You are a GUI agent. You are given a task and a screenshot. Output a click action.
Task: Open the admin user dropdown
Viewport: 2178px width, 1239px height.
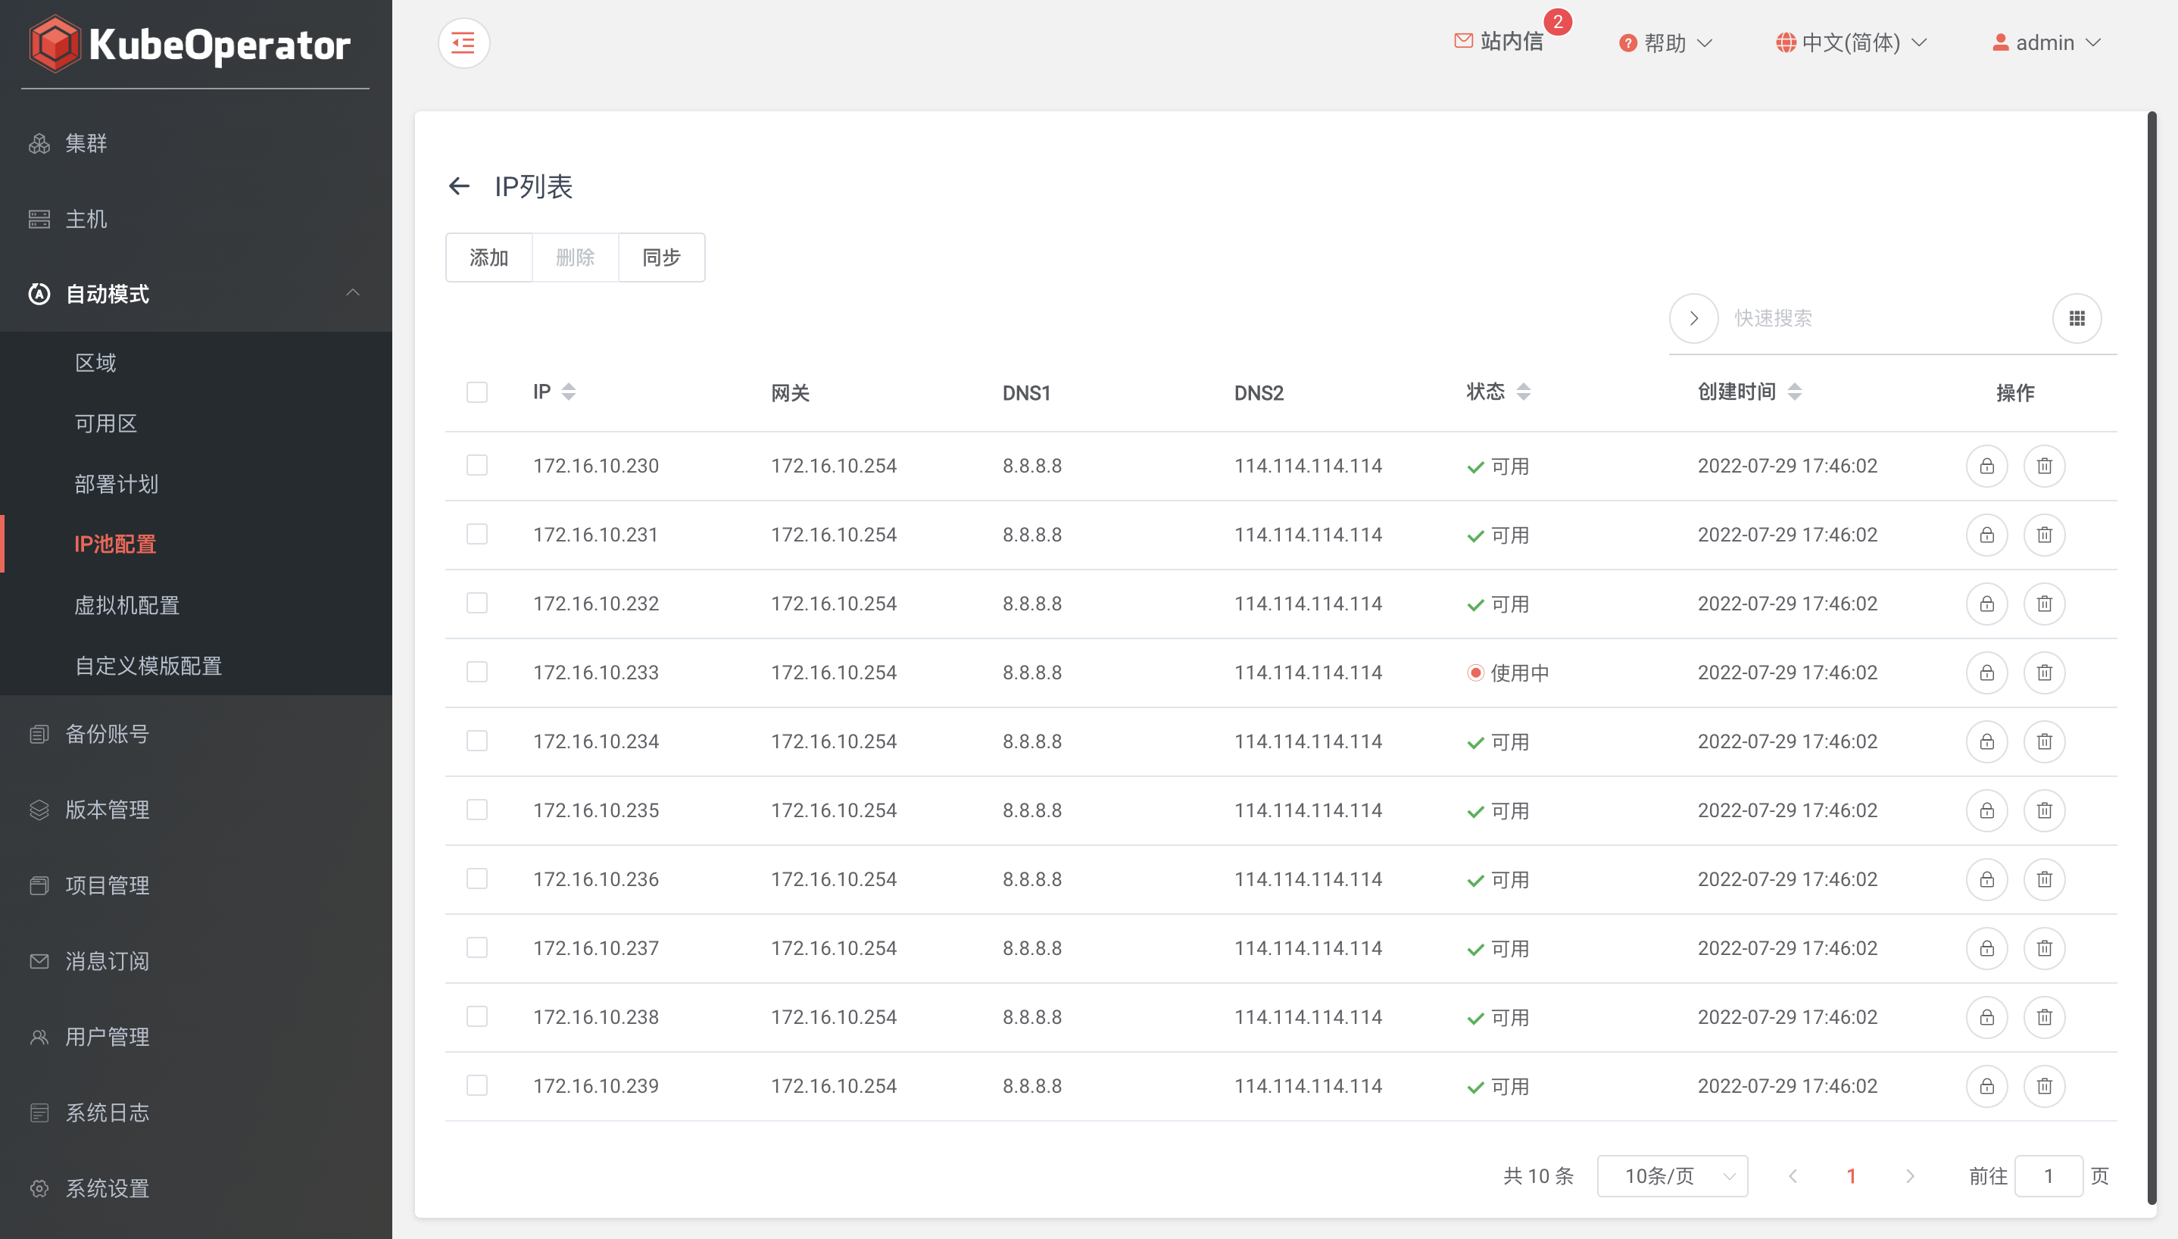pyautogui.click(x=2046, y=42)
